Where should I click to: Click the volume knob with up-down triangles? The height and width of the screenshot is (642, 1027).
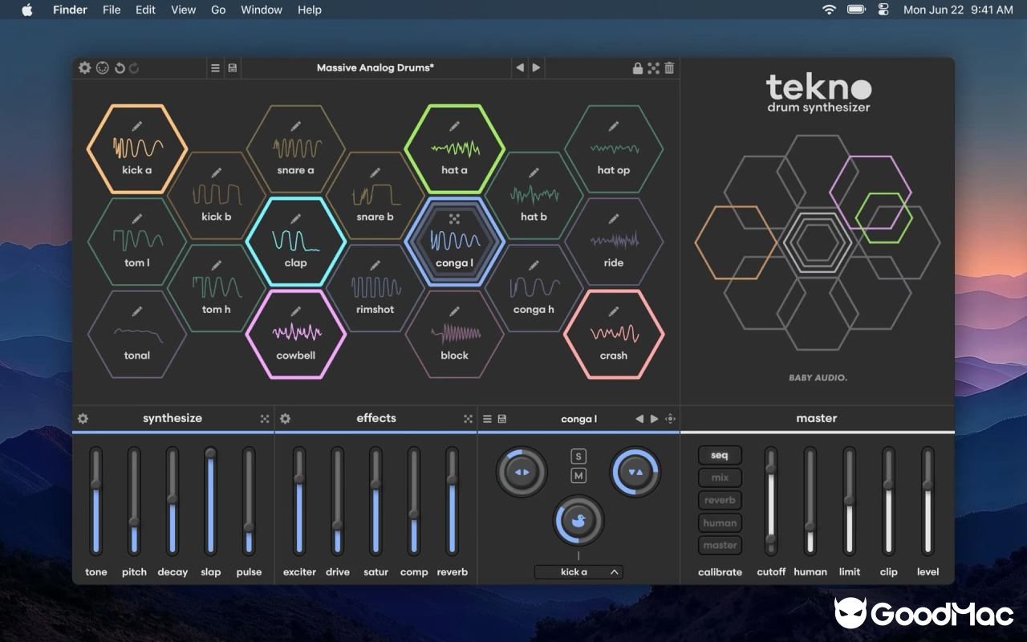click(x=635, y=472)
